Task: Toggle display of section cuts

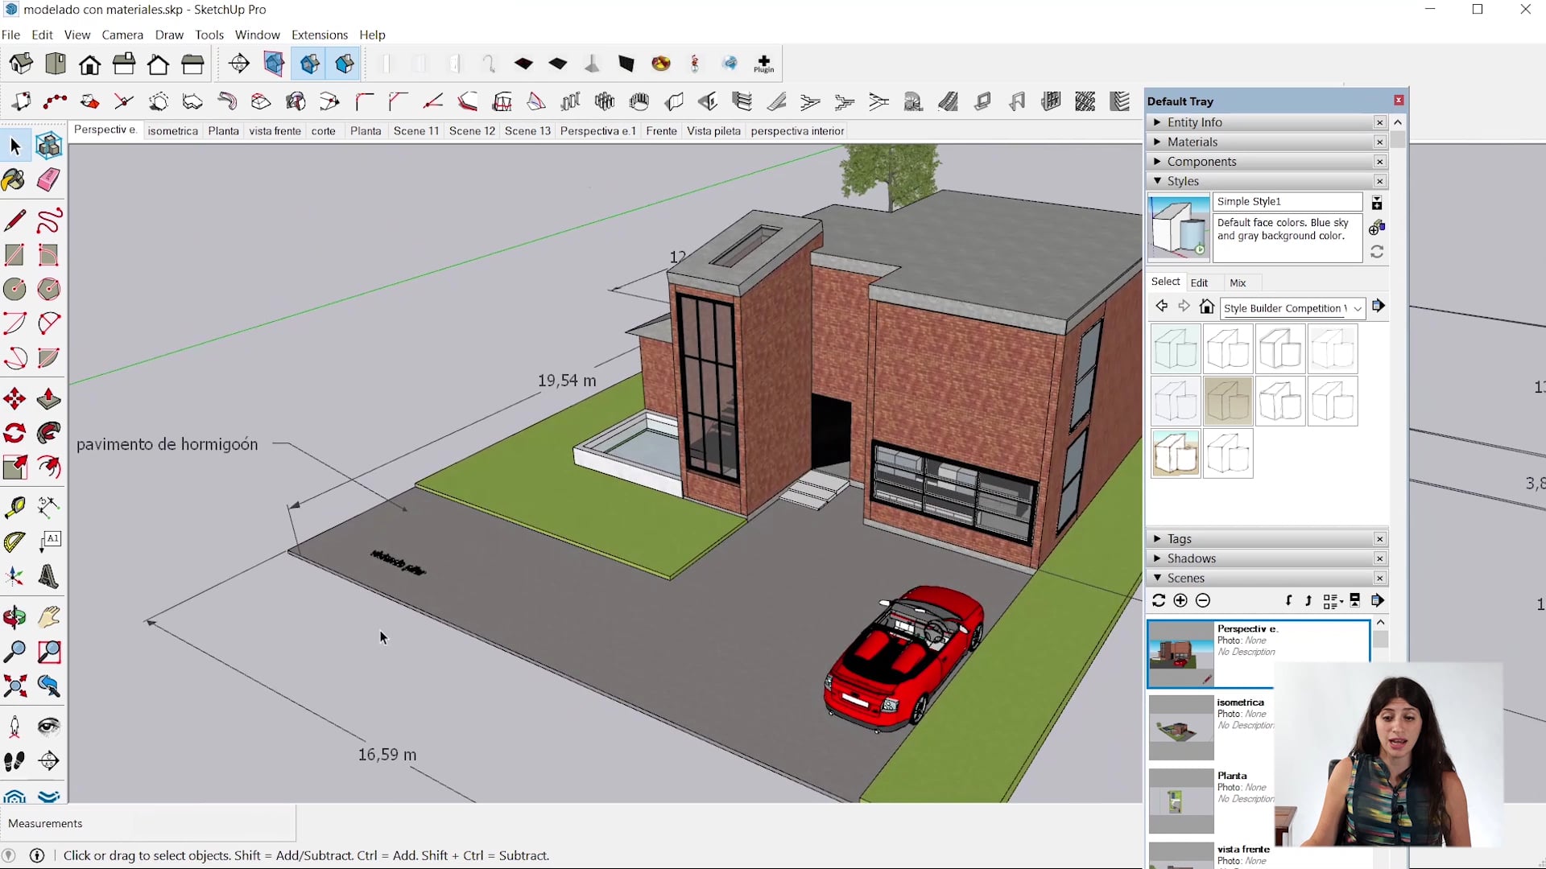Action: click(309, 64)
